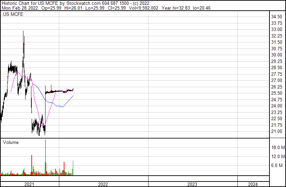Viewport: 286px width, 187px height.
Task: Click the 12.0 M volume axis label
Action: tap(278, 157)
